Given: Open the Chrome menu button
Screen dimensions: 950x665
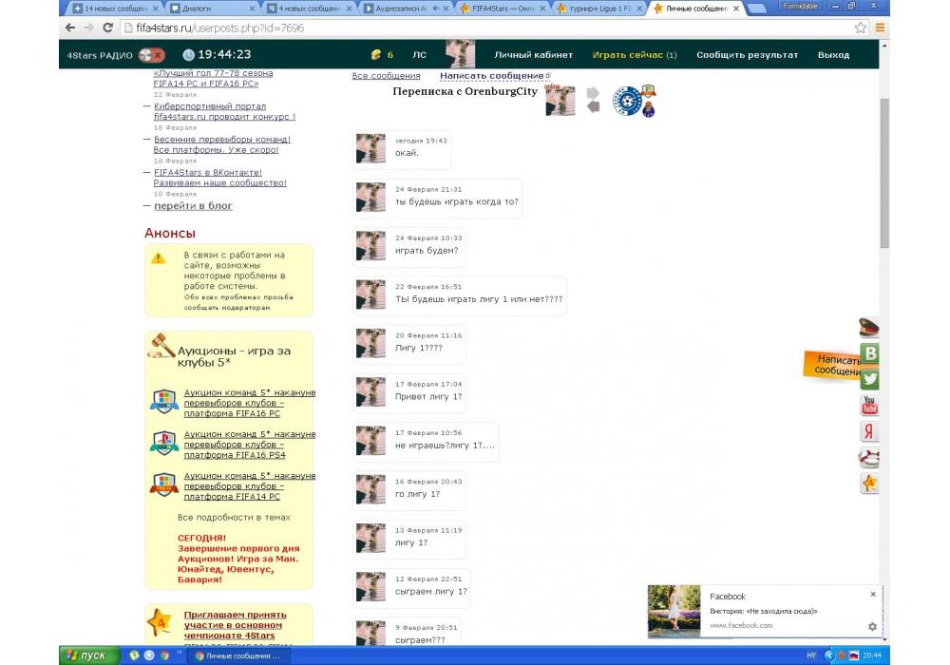Looking at the screenshot, I should click(880, 28).
